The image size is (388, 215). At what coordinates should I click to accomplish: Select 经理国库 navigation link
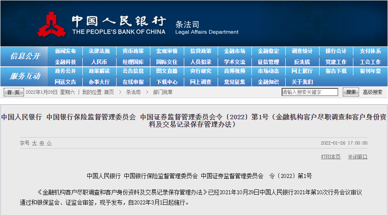pos(133,62)
